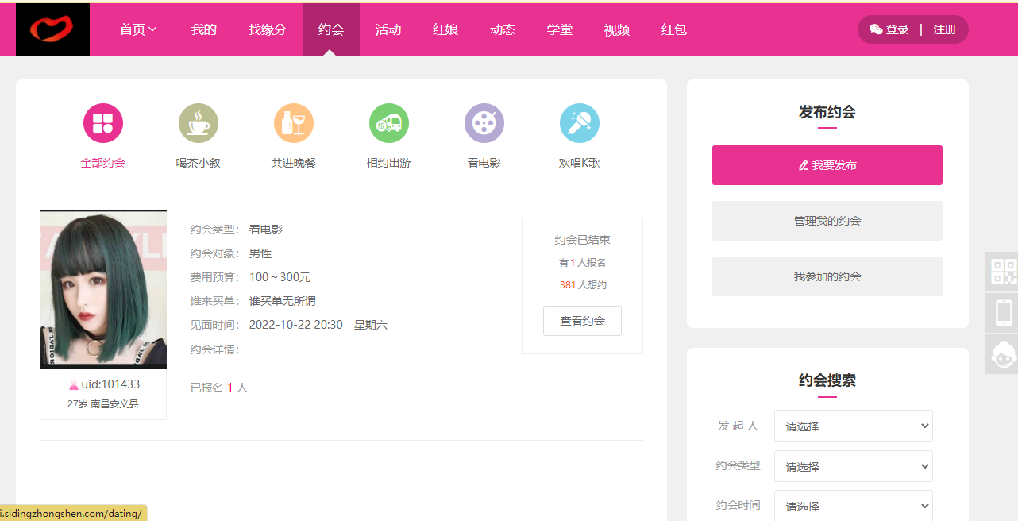Click the 有1人报名 text
The image size is (1018, 521).
click(x=583, y=262)
